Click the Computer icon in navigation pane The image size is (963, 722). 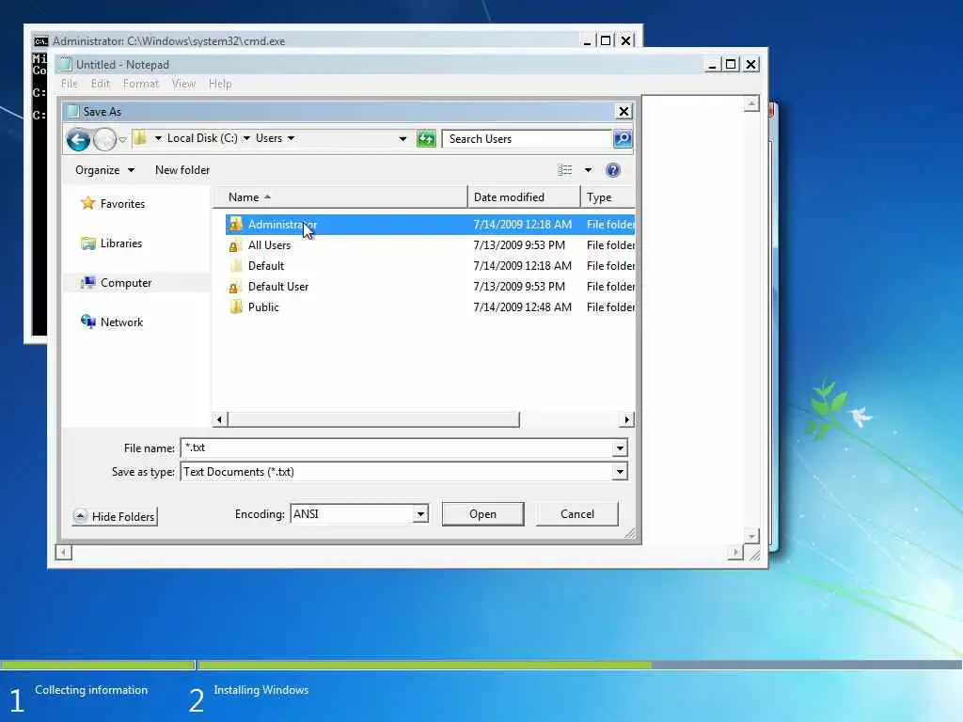[x=87, y=282]
